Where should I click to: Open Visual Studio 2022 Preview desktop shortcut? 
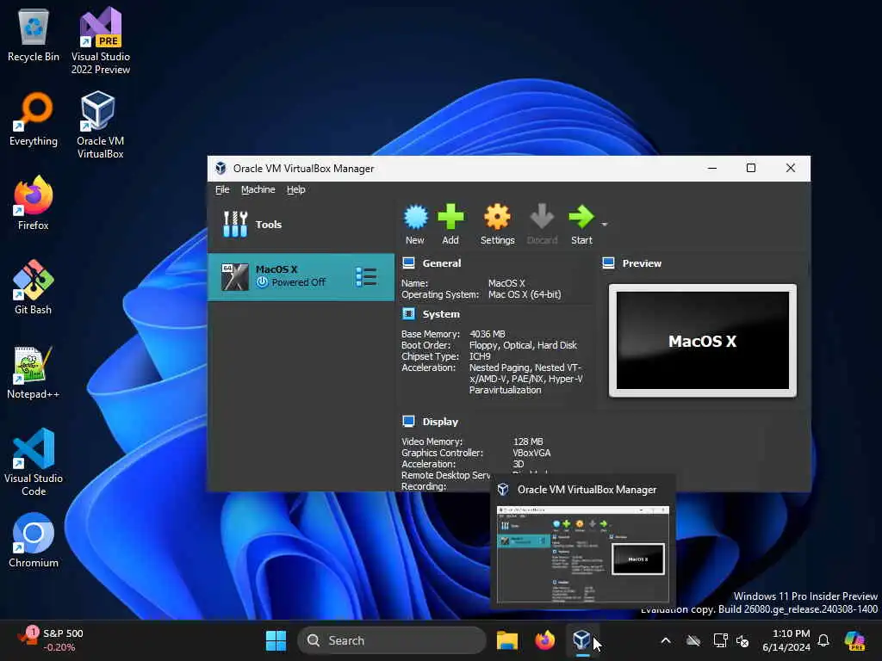101,41
